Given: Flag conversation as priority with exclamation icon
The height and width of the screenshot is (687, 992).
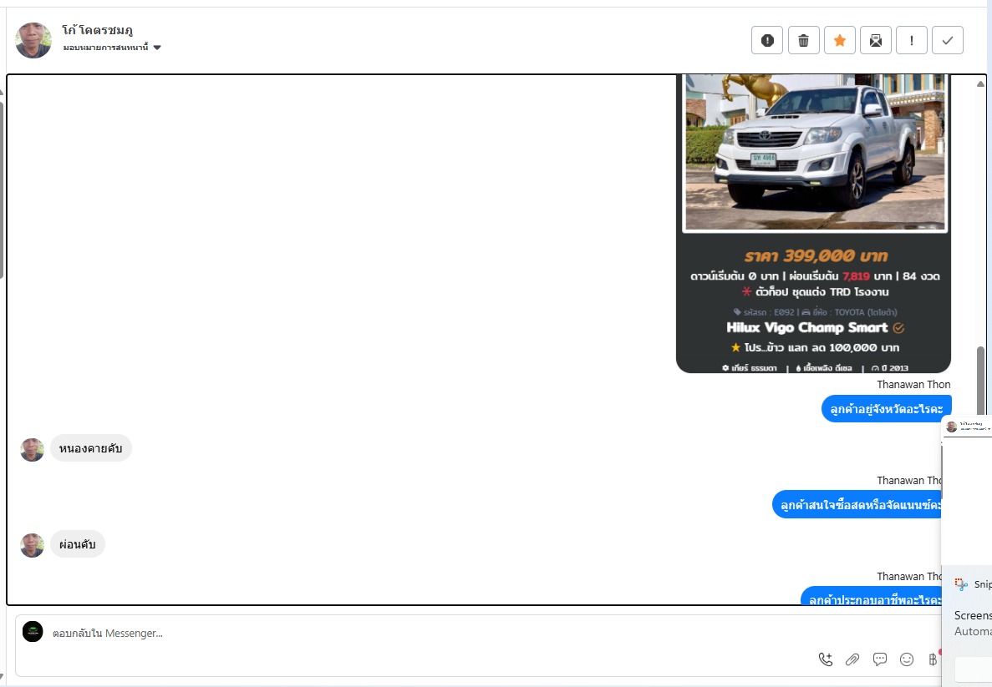Looking at the screenshot, I should tap(912, 40).
